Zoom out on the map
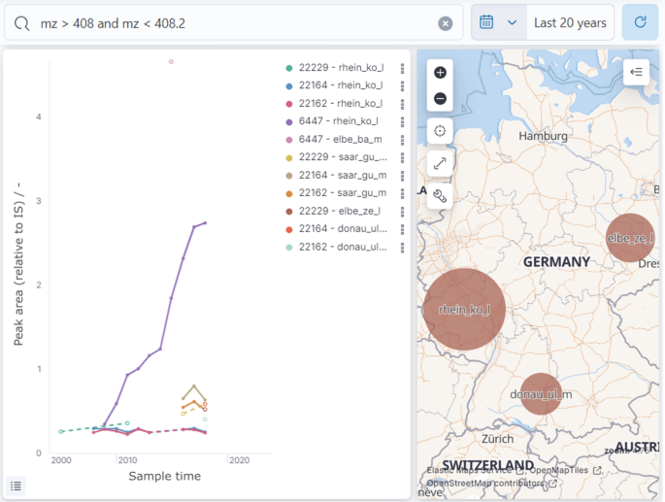Screen dimensions: 665x502 (440, 98)
